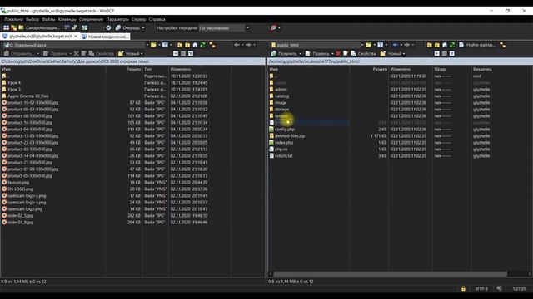
Task: Click the select-all icon in local toolbar
Action: click(x=191, y=53)
